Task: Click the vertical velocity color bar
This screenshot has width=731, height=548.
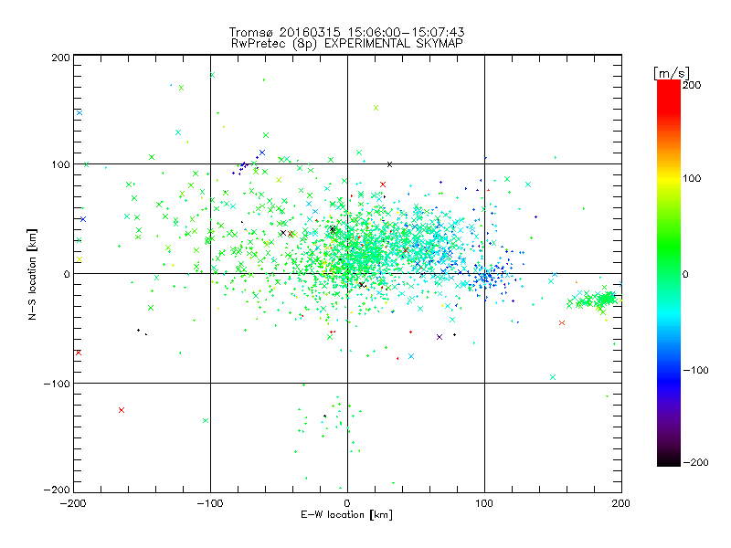Action: [669, 272]
